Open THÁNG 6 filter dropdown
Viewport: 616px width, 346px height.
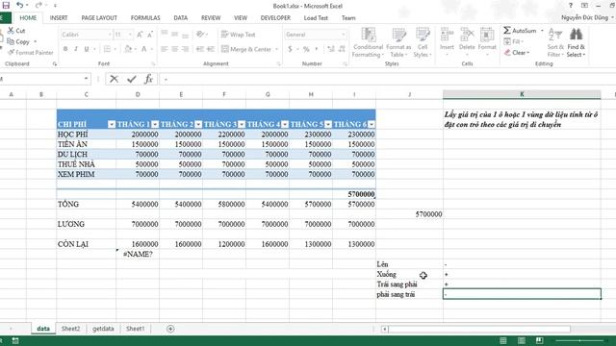(x=371, y=124)
